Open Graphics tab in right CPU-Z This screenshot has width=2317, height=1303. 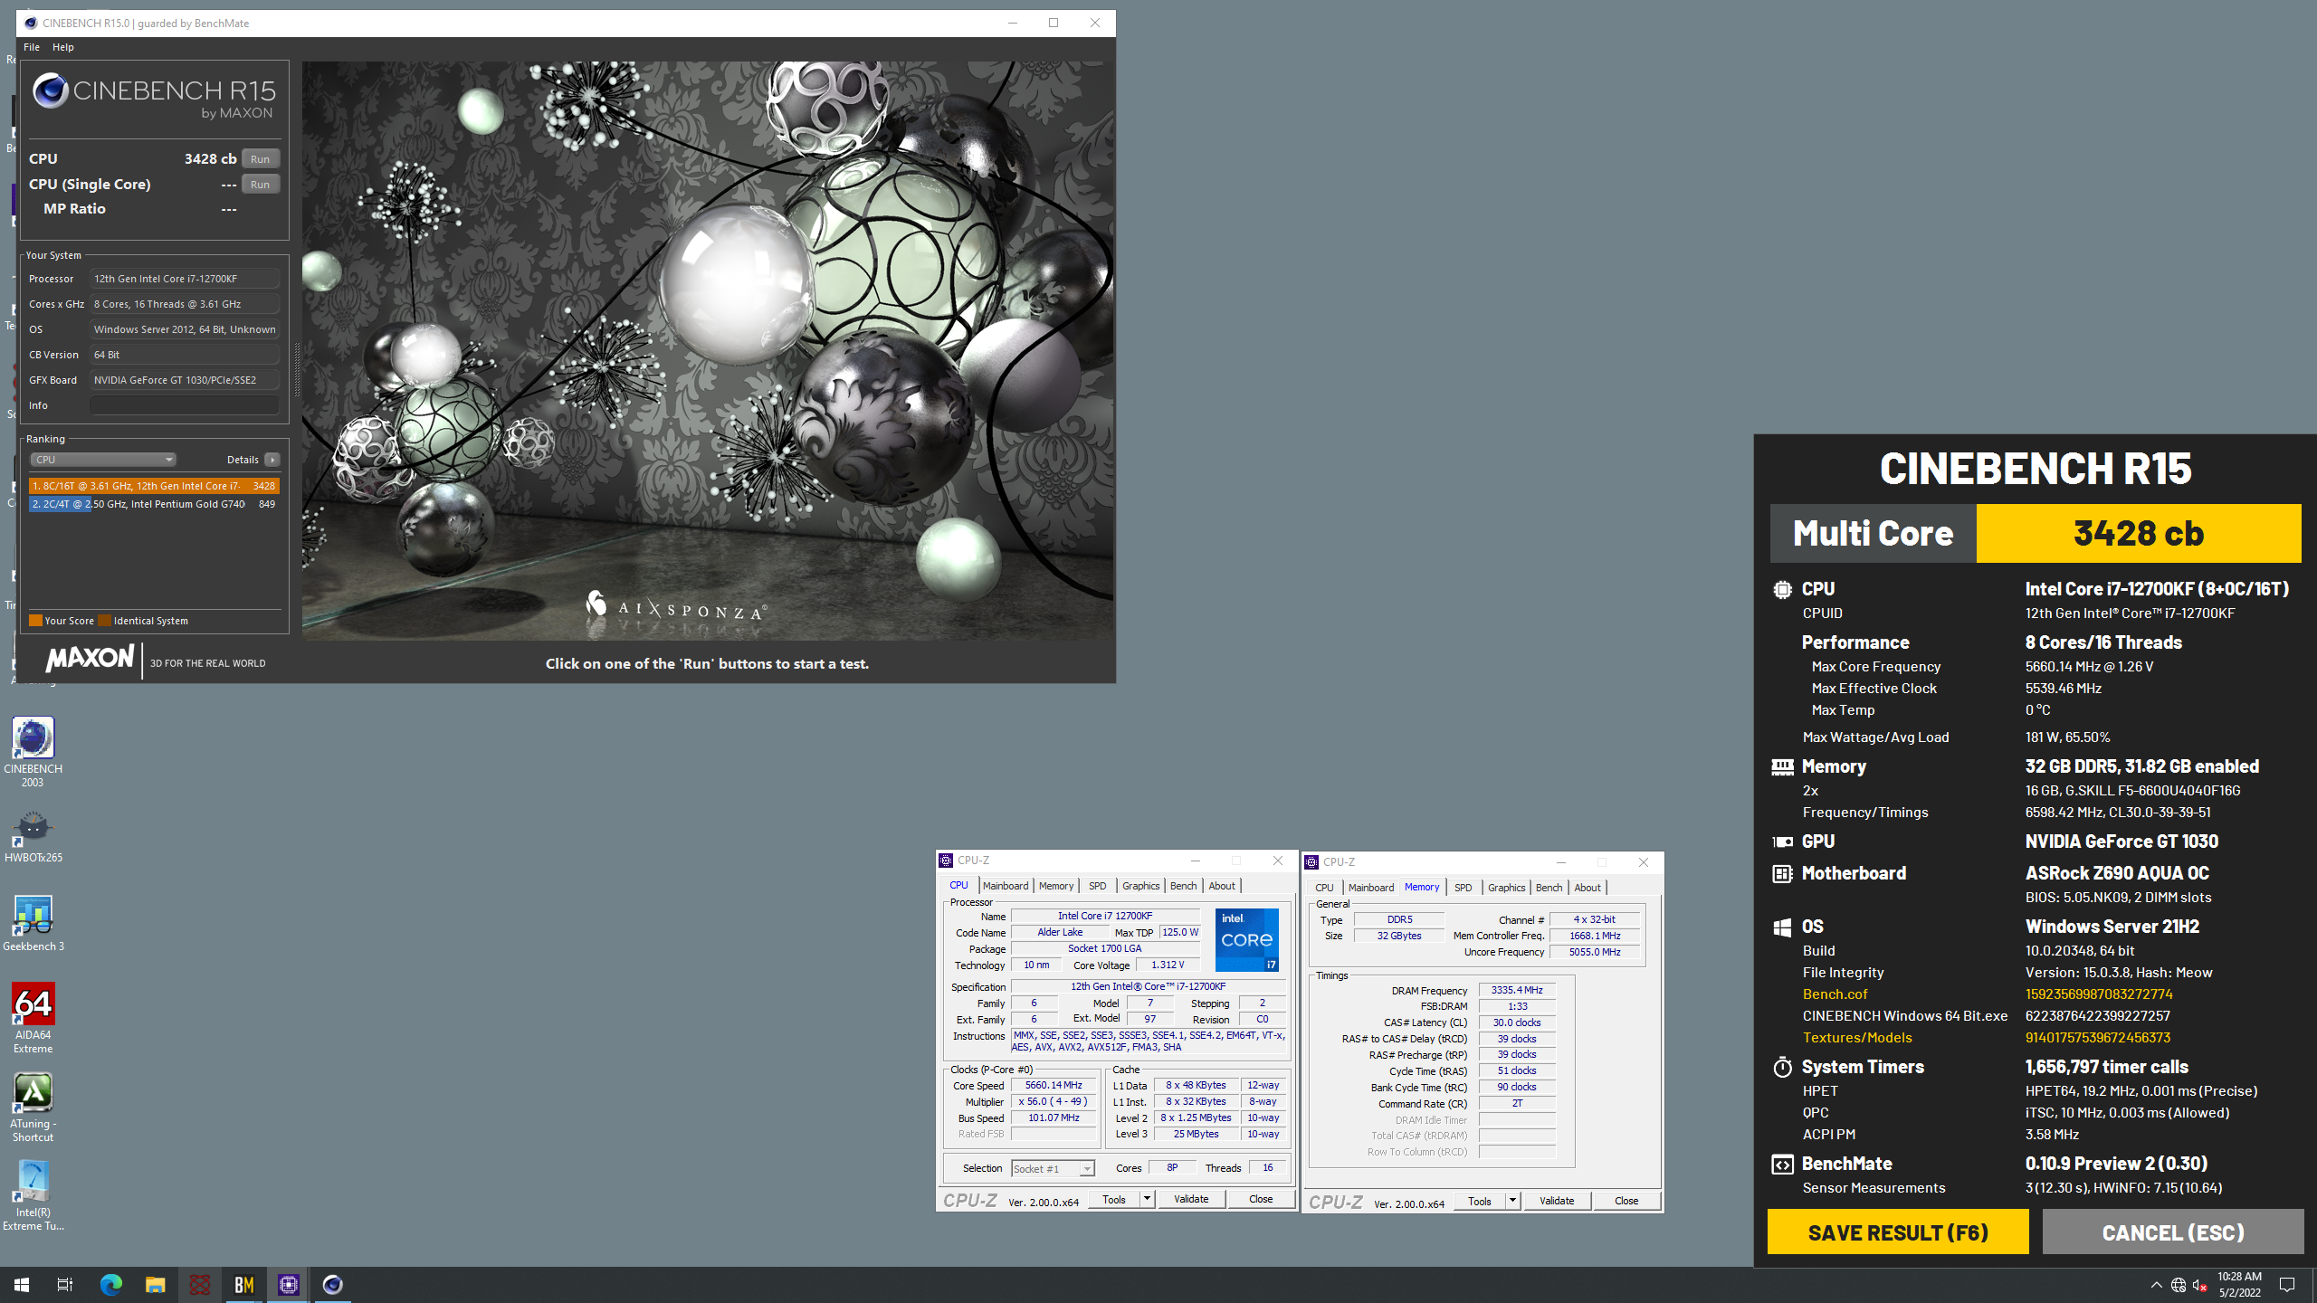point(1506,888)
